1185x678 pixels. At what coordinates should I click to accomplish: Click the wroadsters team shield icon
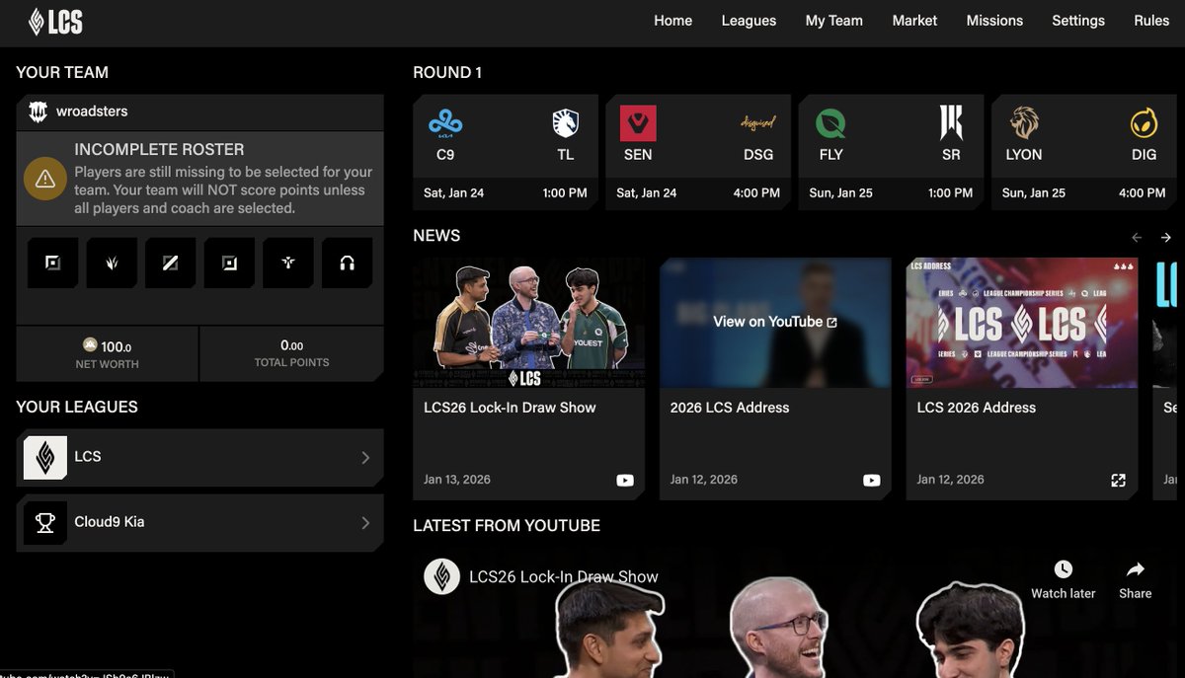[x=38, y=112]
